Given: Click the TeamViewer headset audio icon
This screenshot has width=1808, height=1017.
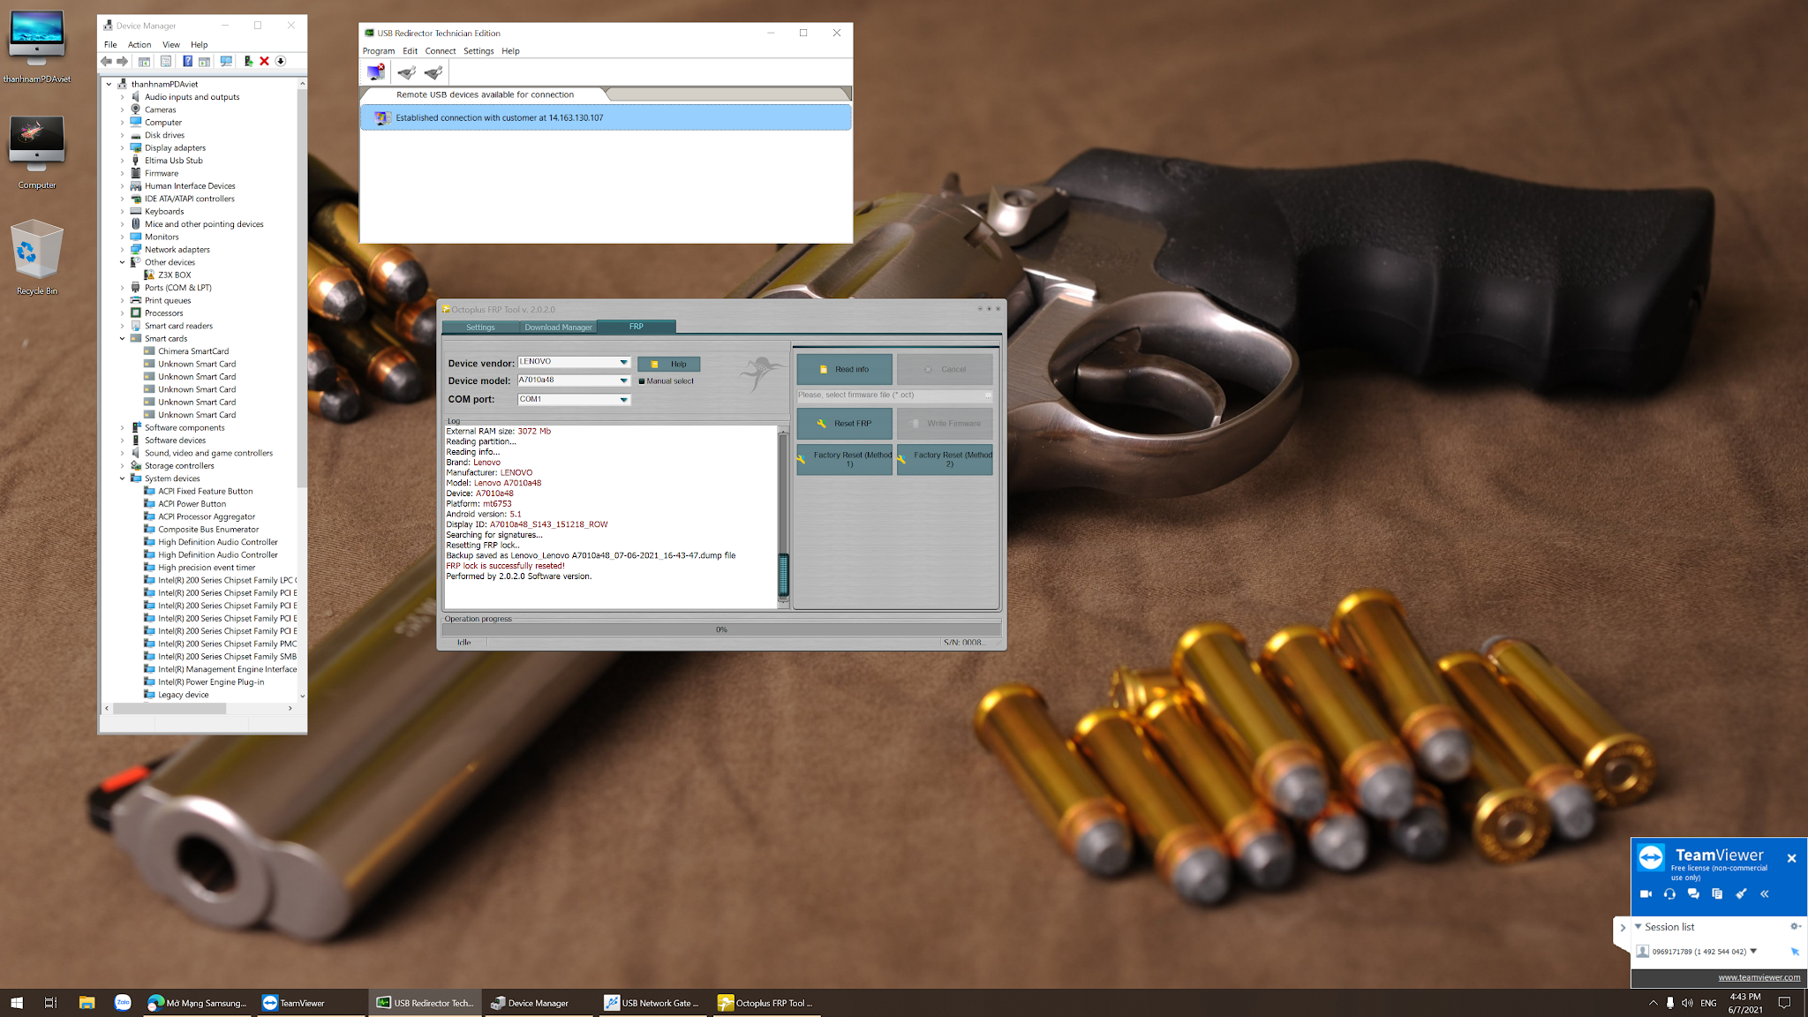Looking at the screenshot, I should point(1669,893).
